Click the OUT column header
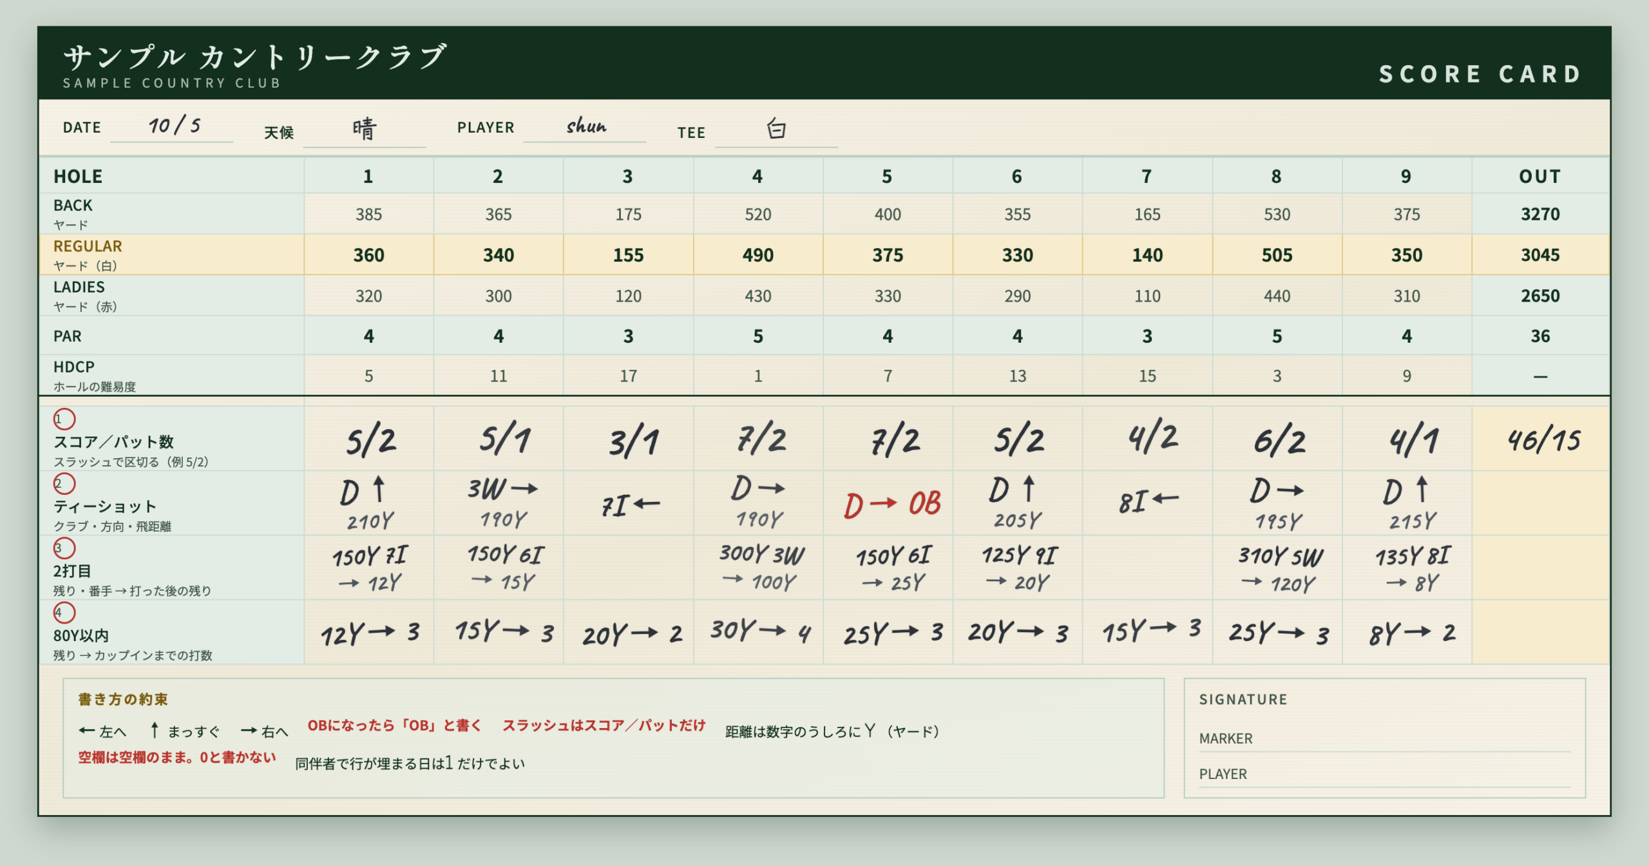 pos(1540,176)
